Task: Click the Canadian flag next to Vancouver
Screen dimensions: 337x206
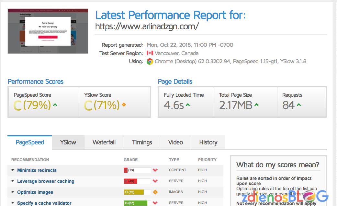Action: click(150, 53)
